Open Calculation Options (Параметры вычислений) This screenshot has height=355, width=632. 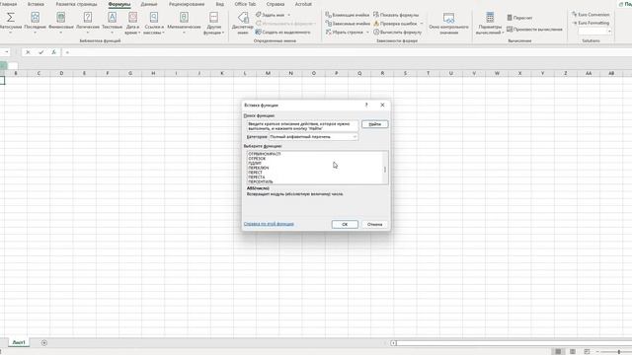(x=490, y=23)
